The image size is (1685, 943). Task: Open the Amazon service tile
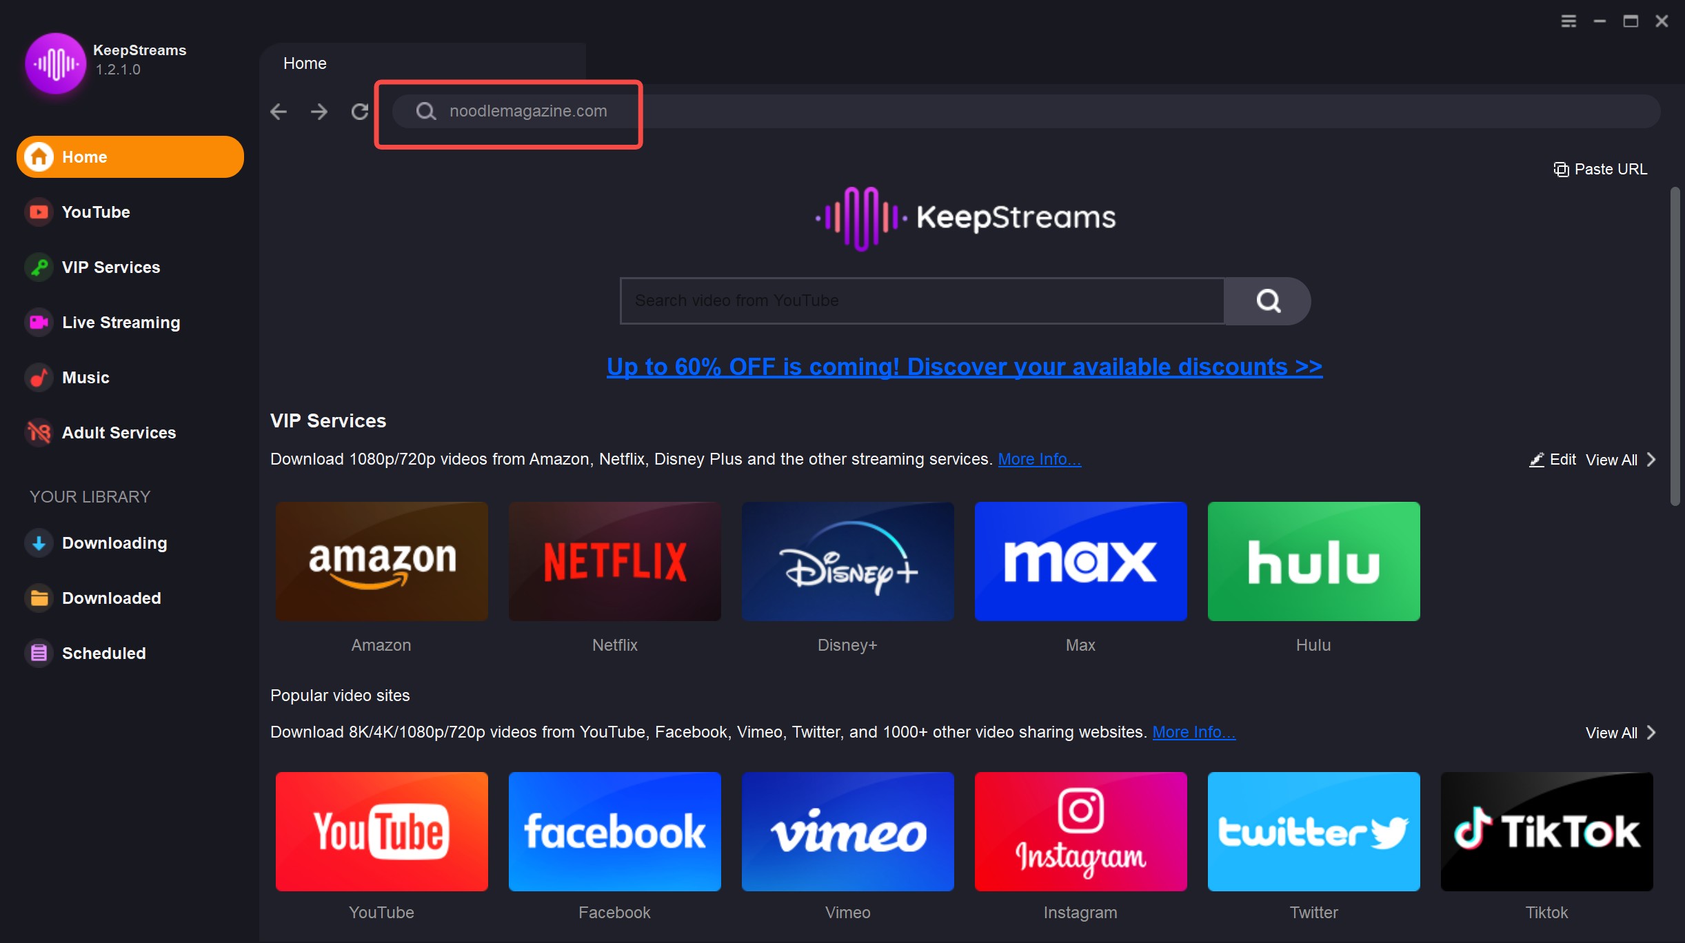tap(381, 561)
